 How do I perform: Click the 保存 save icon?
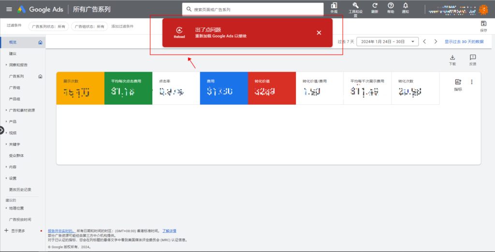coord(483,24)
